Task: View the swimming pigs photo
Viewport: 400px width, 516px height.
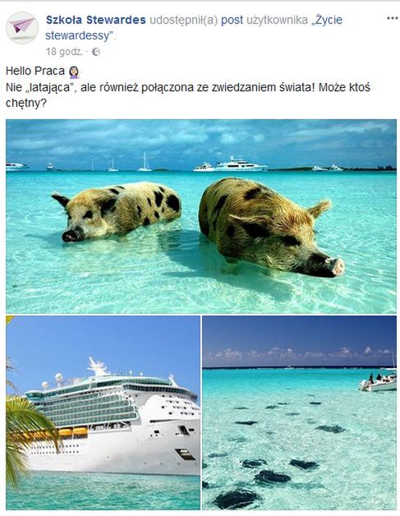Action: point(201,216)
